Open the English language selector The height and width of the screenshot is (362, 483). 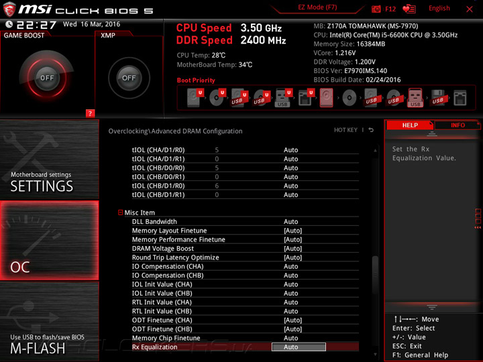(x=439, y=8)
